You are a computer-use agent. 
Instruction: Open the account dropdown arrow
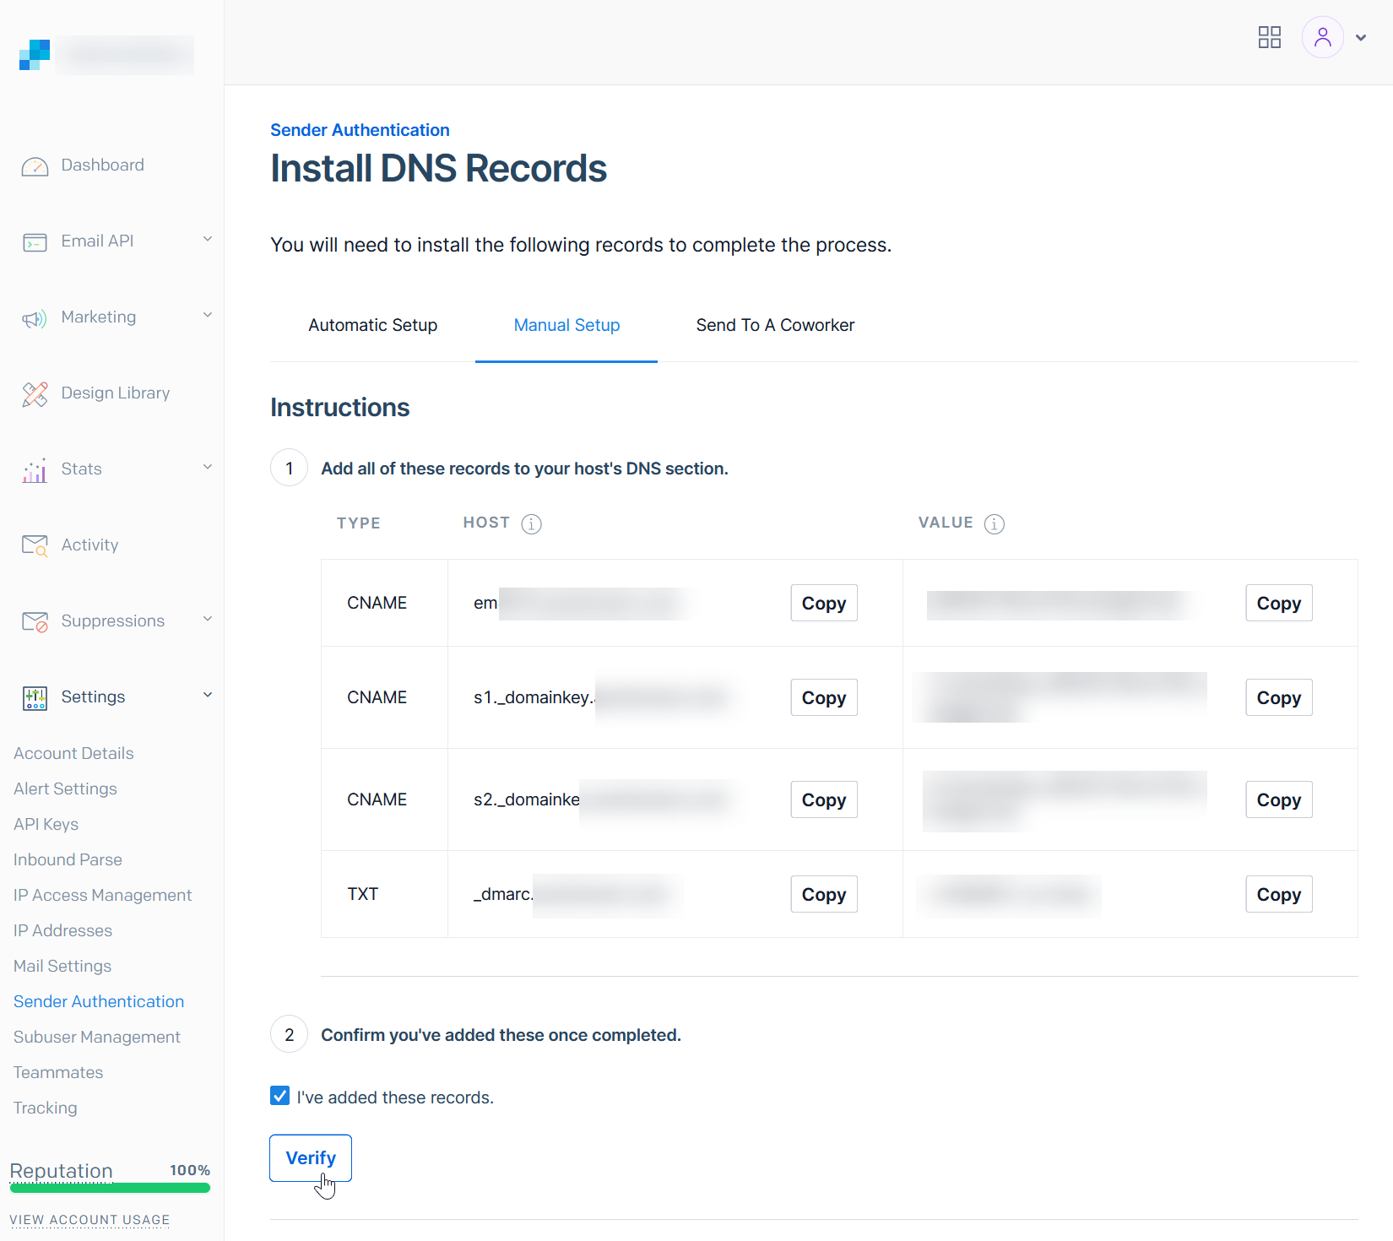click(1361, 38)
